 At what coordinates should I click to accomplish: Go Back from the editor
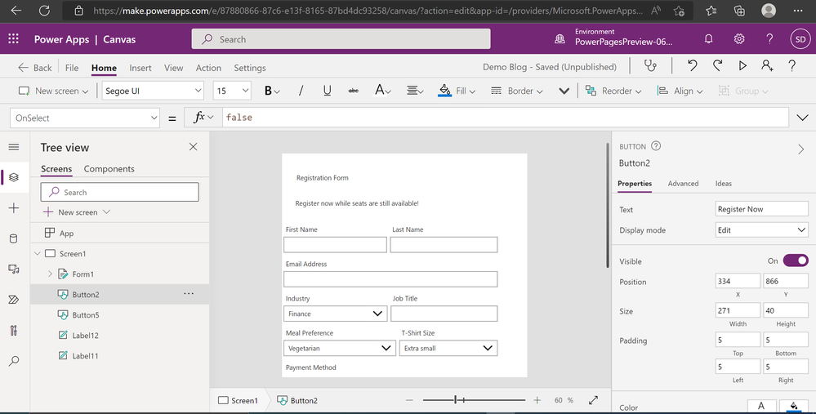tap(35, 68)
